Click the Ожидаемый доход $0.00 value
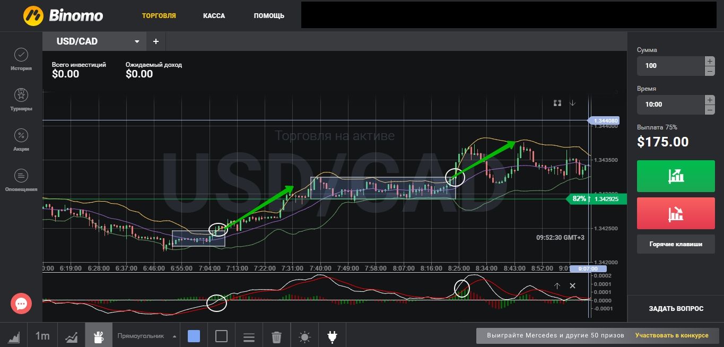The height and width of the screenshot is (347, 724). (139, 74)
